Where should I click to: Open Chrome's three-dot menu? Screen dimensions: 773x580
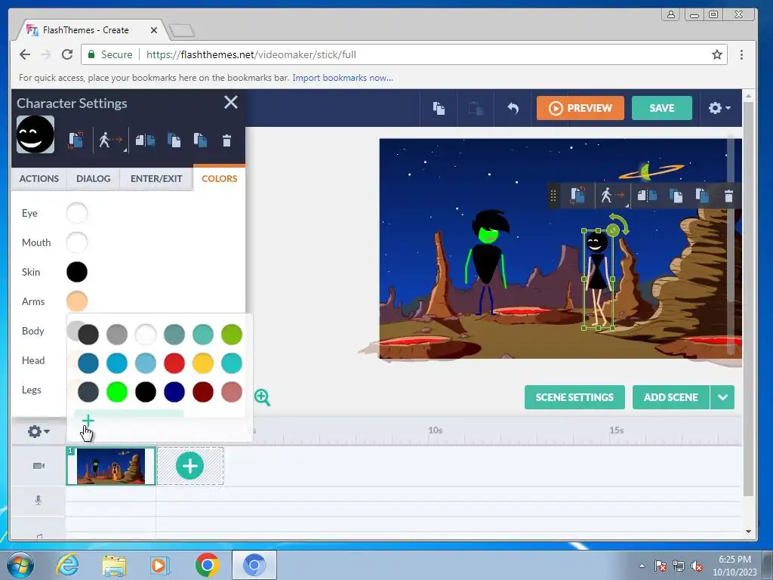click(741, 54)
